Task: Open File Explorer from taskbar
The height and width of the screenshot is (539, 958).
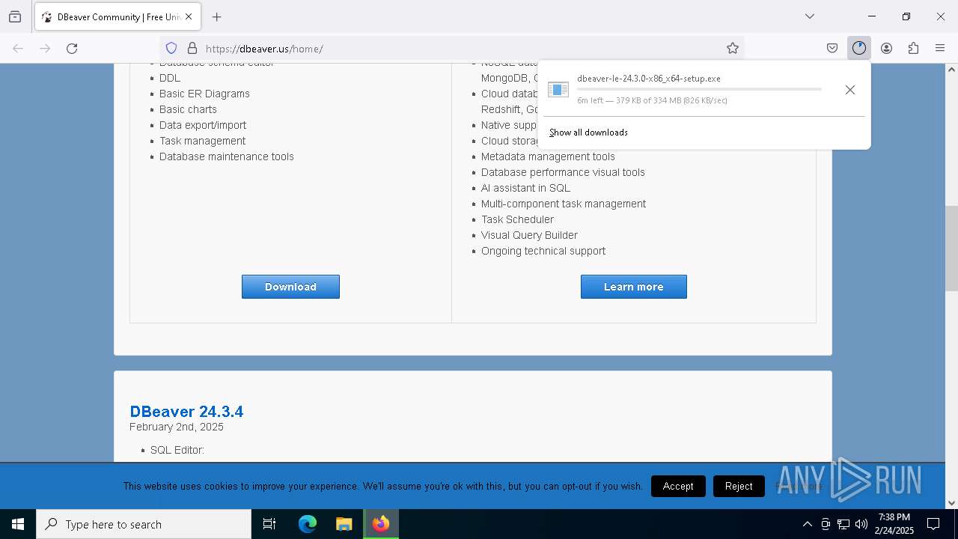Action: (344, 524)
